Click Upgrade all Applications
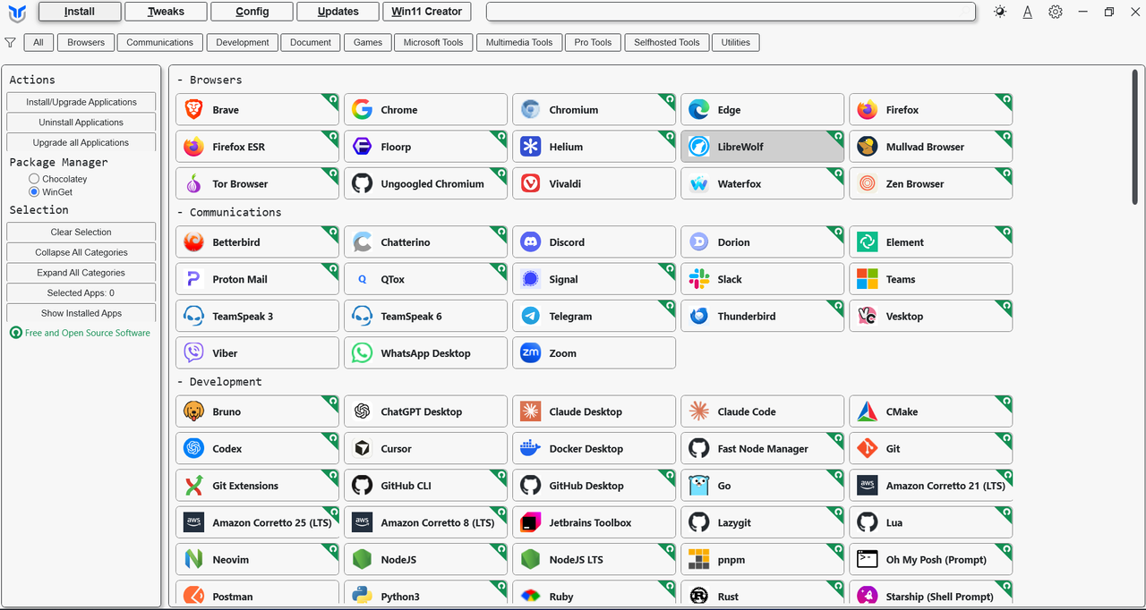Viewport: 1146px width, 610px height. pos(81,142)
